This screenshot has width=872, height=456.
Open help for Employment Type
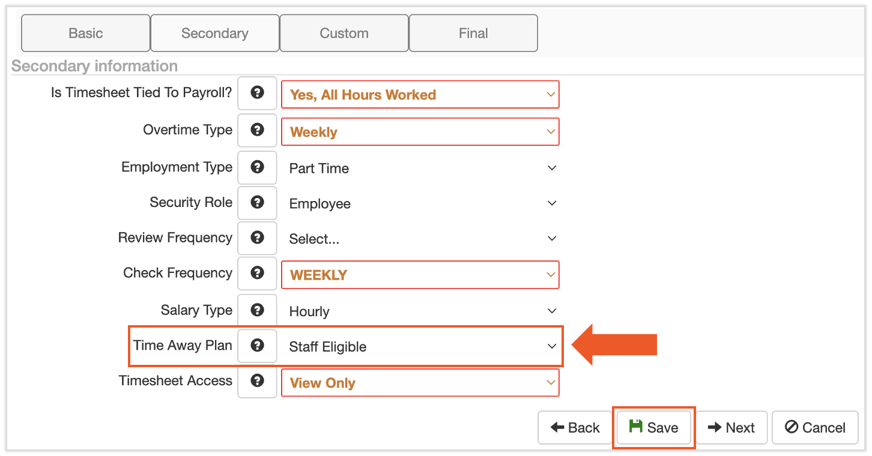257,167
